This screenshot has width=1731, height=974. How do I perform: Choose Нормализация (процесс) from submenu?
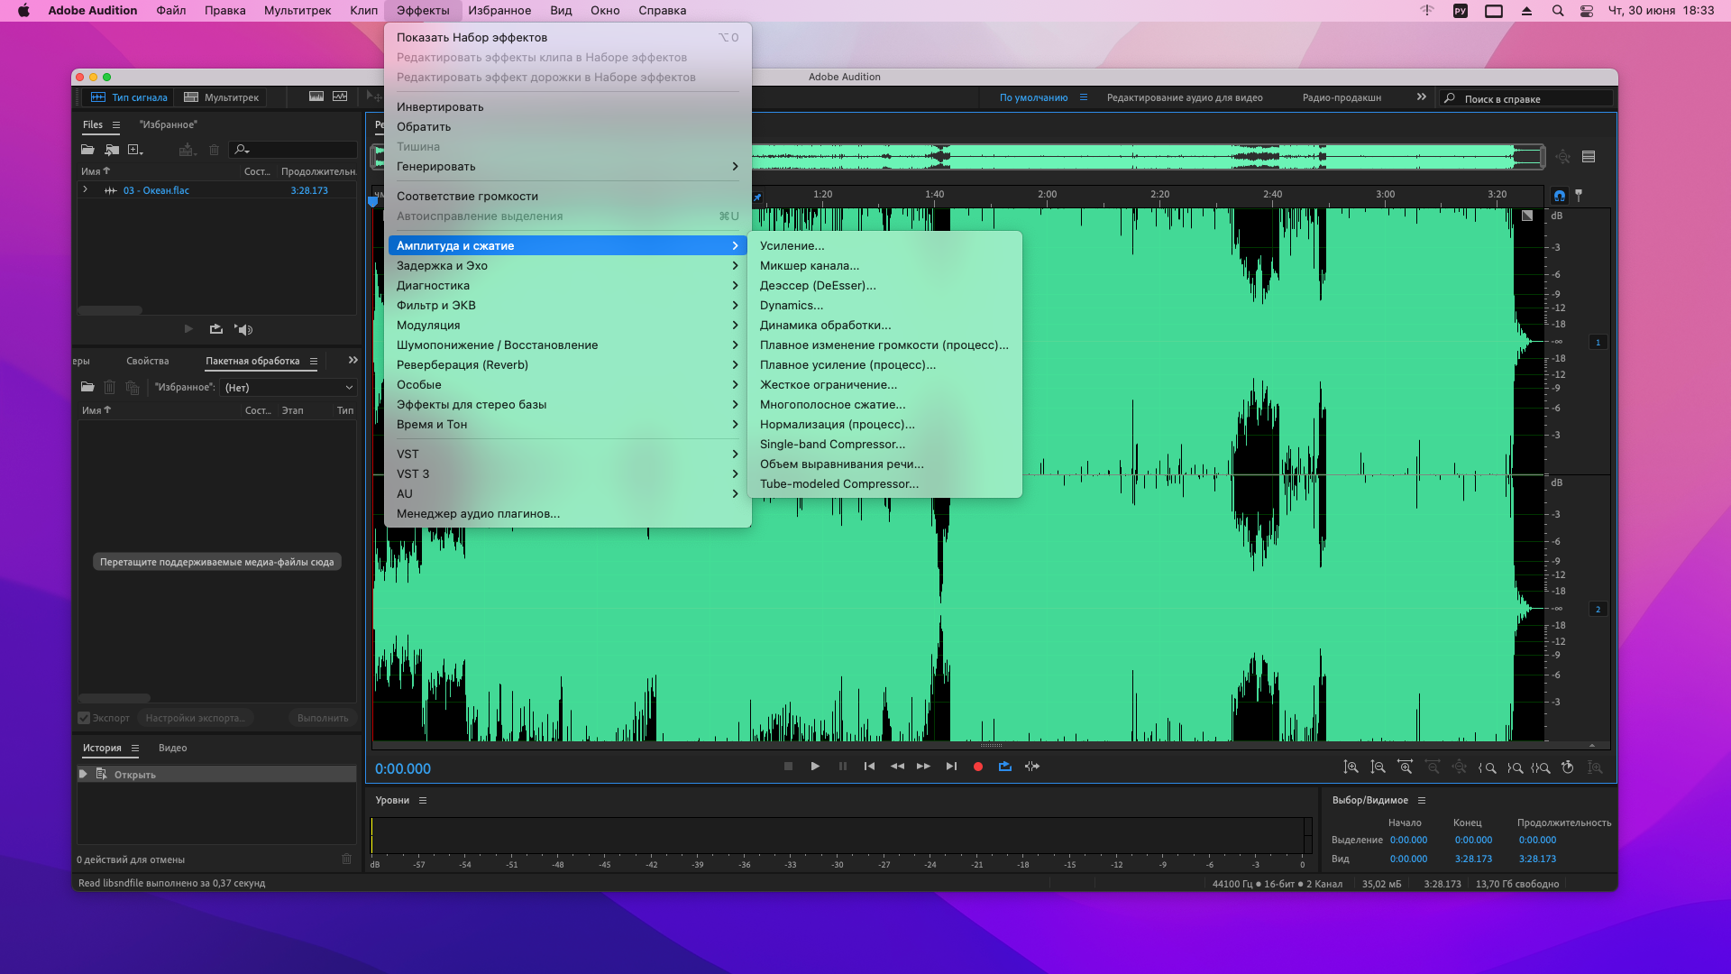tap(837, 424)
